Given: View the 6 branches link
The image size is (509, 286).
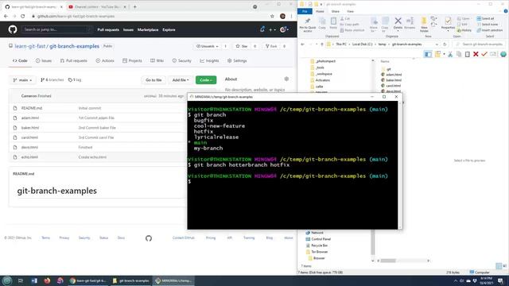Looking at the screenshot, I should click(x=52, y=79).
